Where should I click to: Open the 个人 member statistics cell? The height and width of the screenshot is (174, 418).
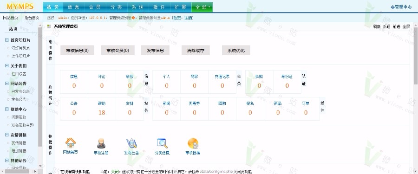coord(167,82)
